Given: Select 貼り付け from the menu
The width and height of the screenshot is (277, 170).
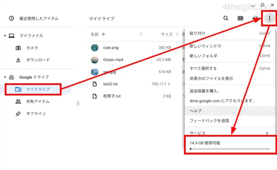Looking at the screenshot, I should [x=229, y=33].
